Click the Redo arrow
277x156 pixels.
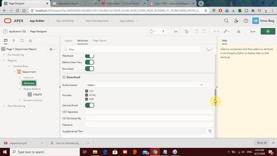[204, 31]
